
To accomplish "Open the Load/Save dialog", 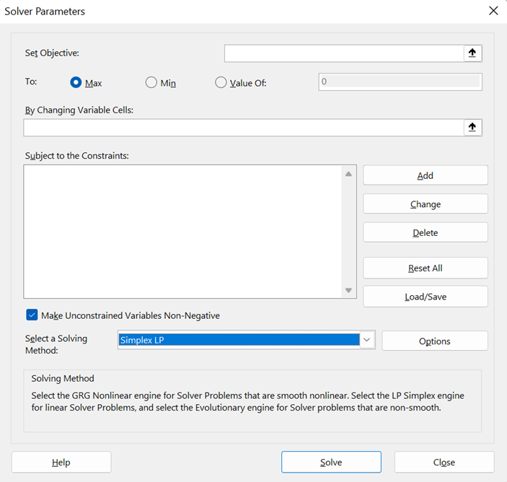I will 426,297.
